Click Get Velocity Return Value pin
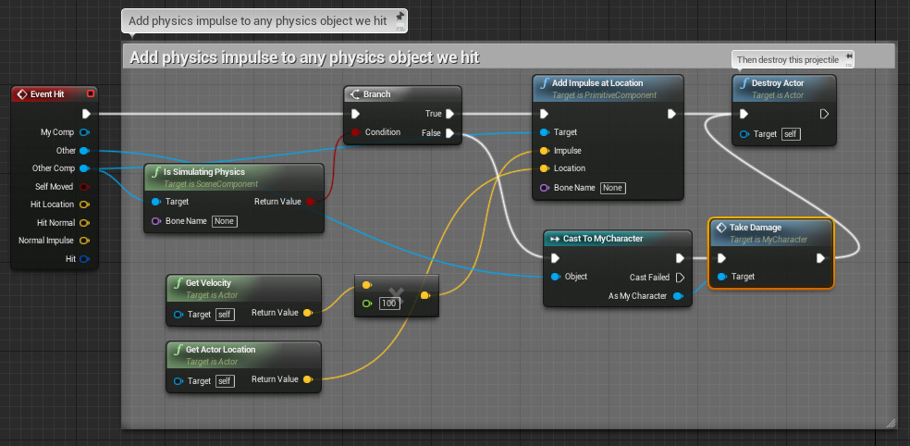The height and width of the screenshot is (446, 910). click(307, 313)
